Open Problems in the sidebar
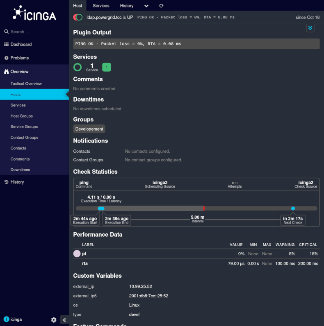324x326 pixels. point(19,58)
